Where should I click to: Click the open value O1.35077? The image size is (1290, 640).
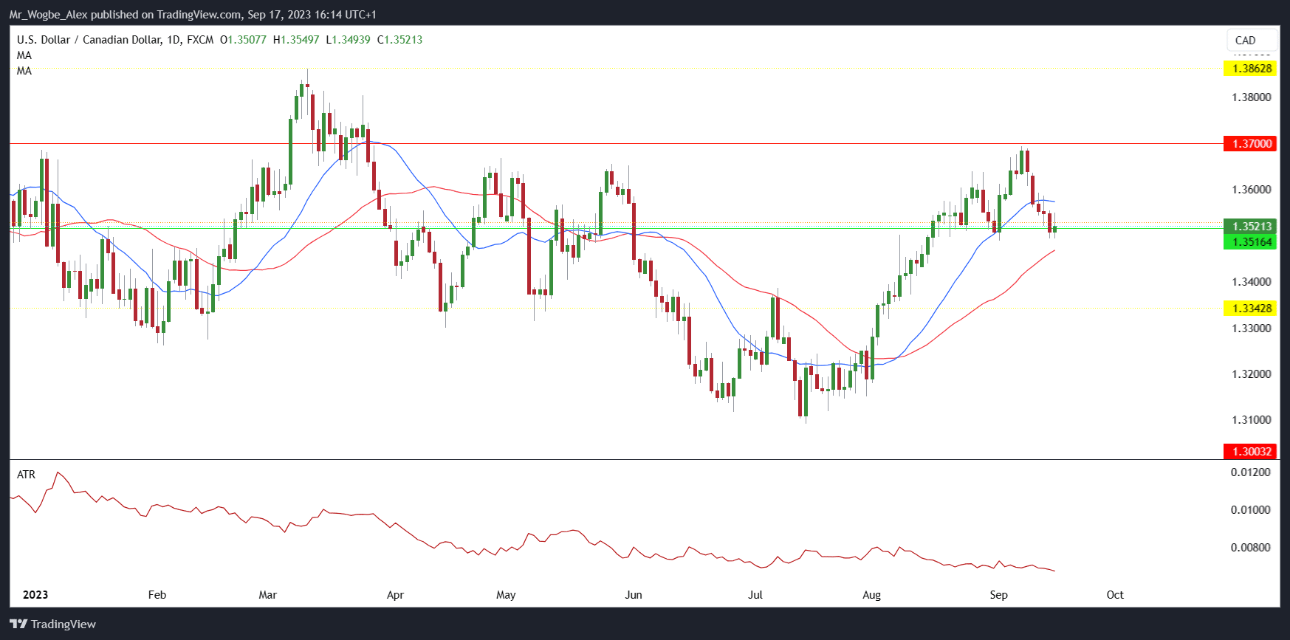(243, 40)
